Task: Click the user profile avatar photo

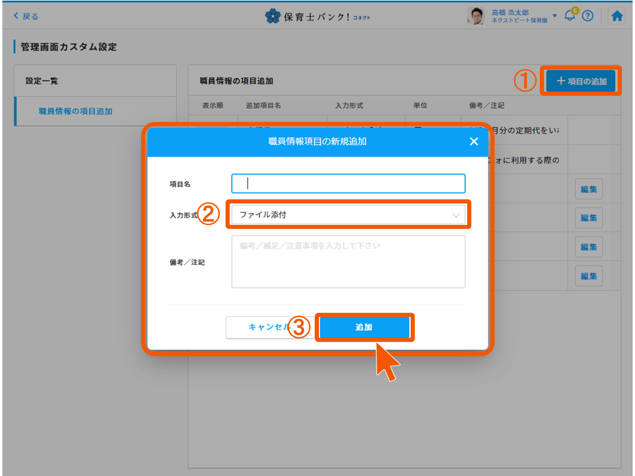Action: (477, 16)
